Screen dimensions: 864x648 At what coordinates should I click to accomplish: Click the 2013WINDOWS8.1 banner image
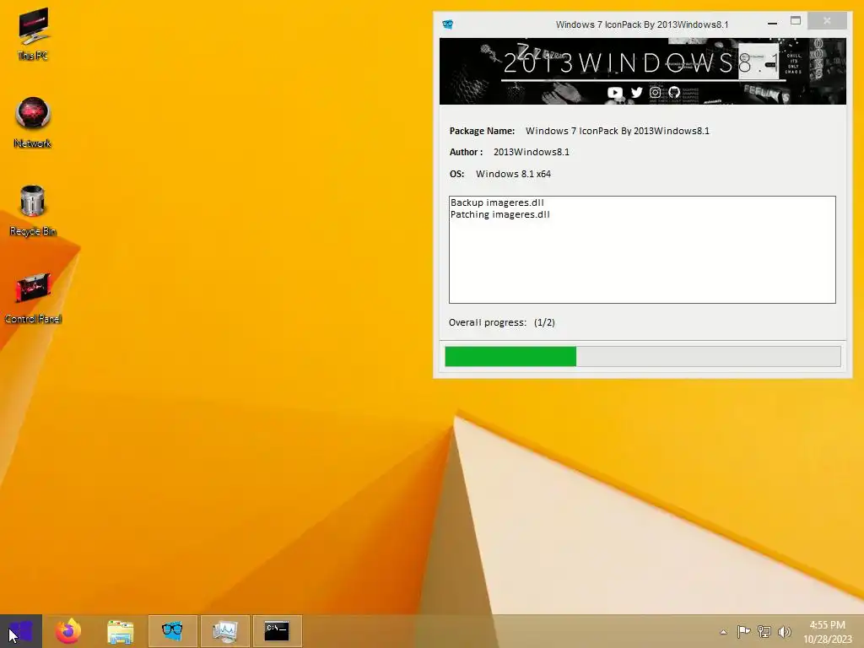642,71
